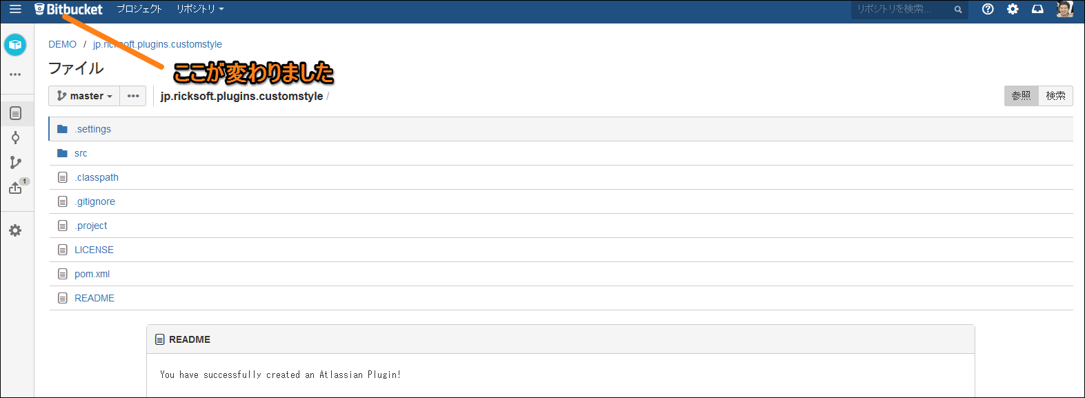Open the .settings folder
This screenshot has width=1085, height=398.
tap(93, 129)
